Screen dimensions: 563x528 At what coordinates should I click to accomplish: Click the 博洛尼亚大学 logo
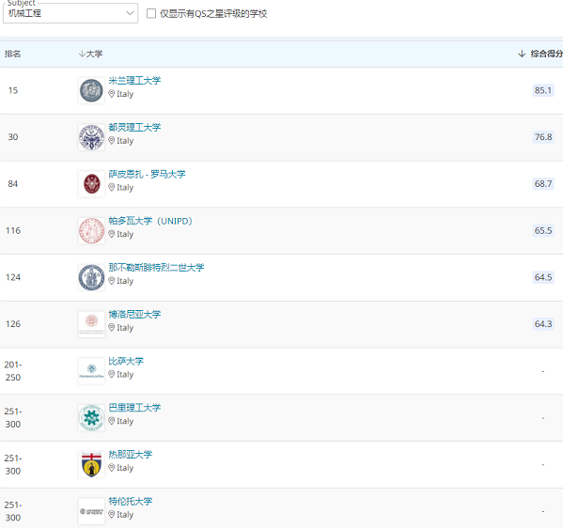tap(91, 324)
